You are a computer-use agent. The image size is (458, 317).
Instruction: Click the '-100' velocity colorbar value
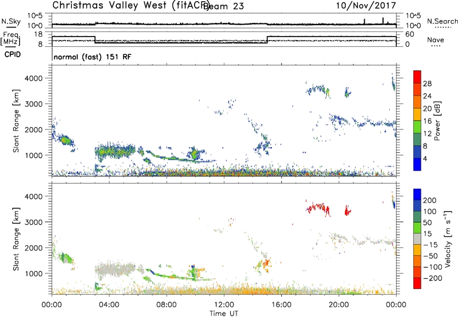pyautogui.click(x=433, y=267)
